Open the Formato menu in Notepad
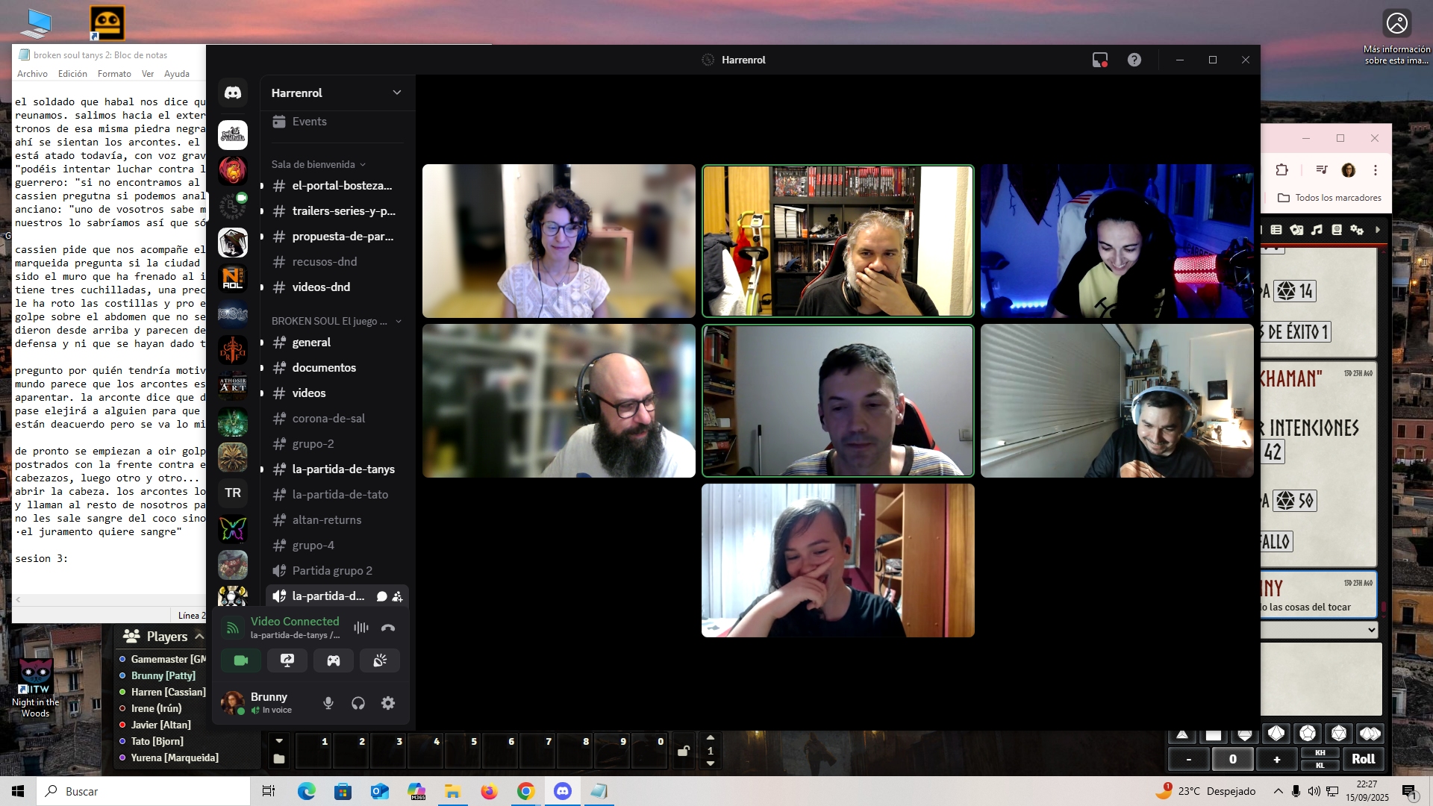The height and width of the screenshot is (806, 1433). pos(114,74)
